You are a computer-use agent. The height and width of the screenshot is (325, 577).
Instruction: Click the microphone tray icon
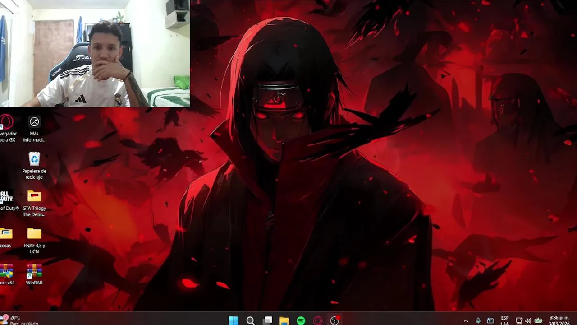[x=478, y=321]
